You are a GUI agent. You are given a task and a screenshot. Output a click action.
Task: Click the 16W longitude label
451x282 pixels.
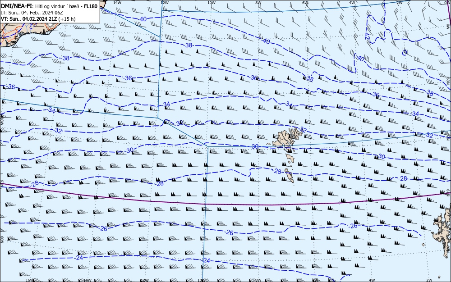coord(29,280)
